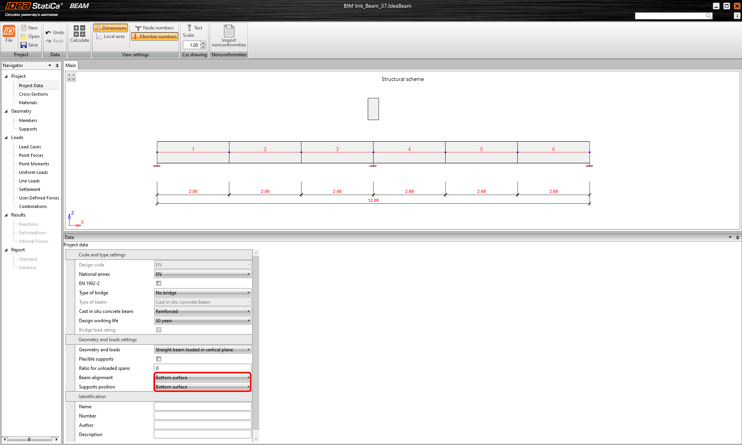This screenshot has width=742, height=445.
Task: Open the File application menu icon
Action: [9, 31]
